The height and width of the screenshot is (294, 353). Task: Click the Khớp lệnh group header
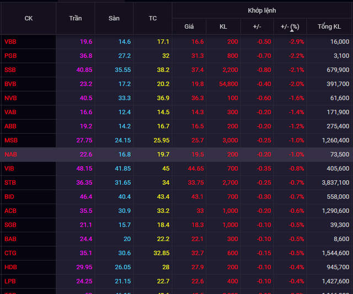click(x=262, y=10)
